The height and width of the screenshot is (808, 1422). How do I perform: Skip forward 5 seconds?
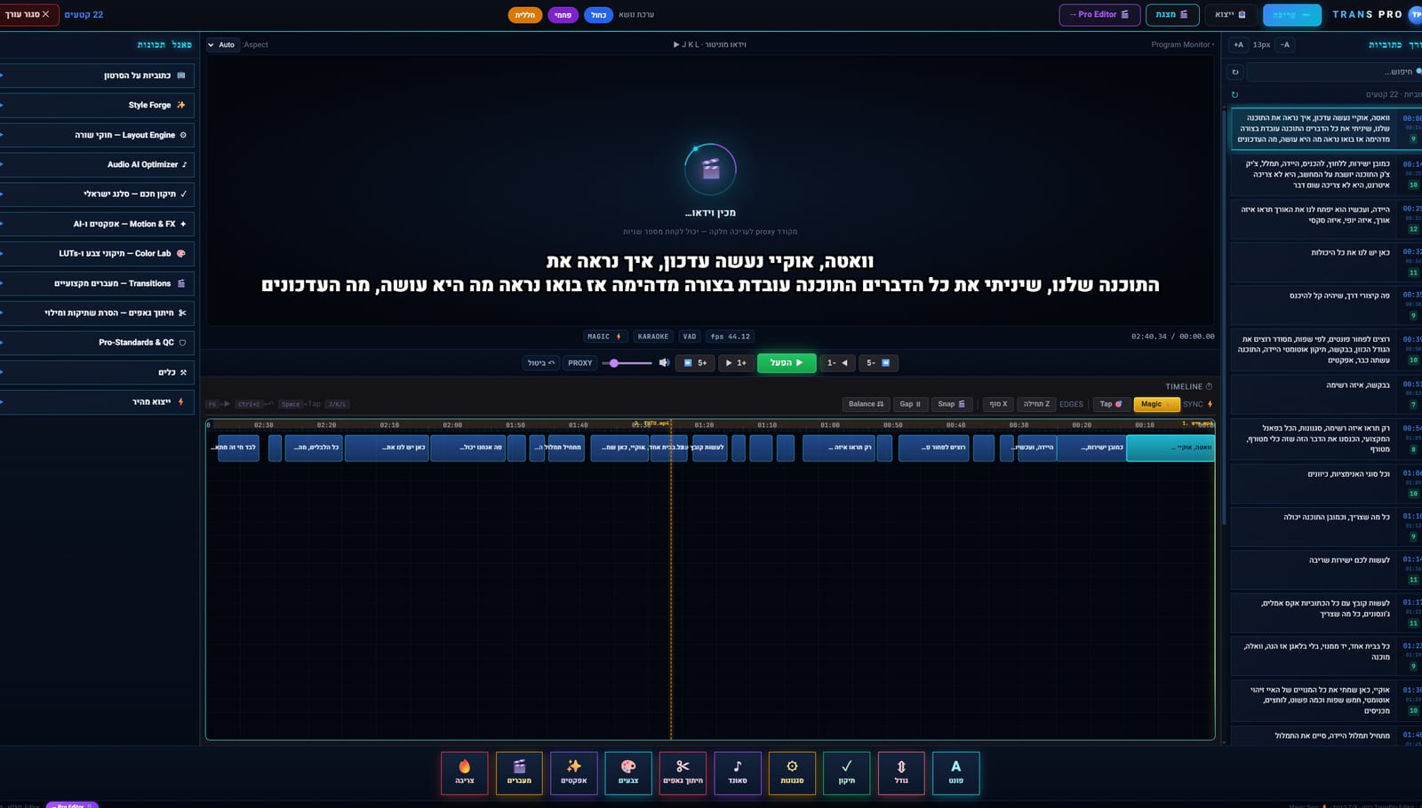(695, 362)
